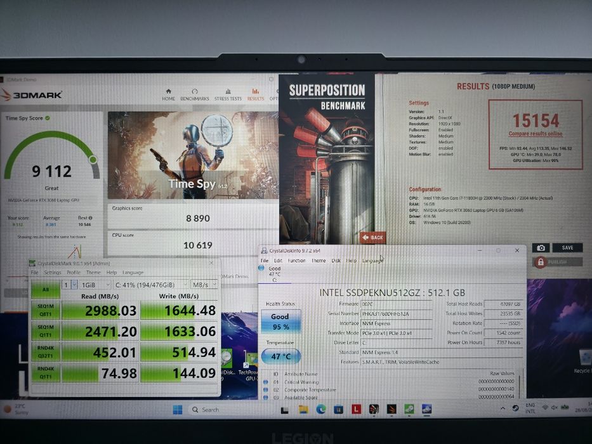
Task: Click SAVE button in Superposition results
Action: [x=567, y=247]
